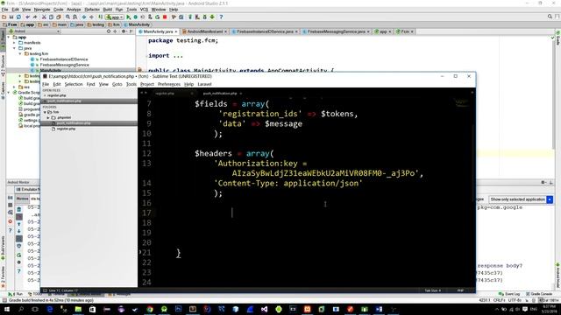Click the Find magnifier icon in Android Studio toolbar
Viewport: 561px width, 315px height.
tap(67, 17)
